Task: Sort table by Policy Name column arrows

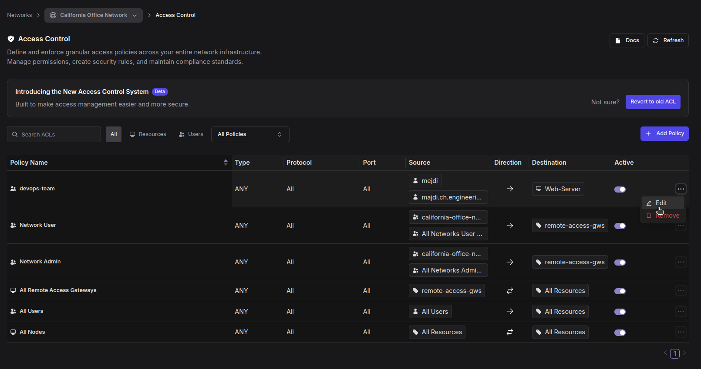Action: [226, 163]
